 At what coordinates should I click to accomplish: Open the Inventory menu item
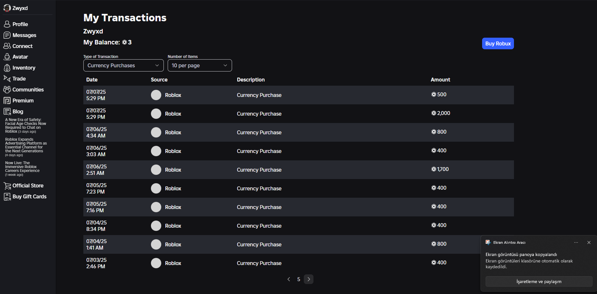click(x=24, y=68)
